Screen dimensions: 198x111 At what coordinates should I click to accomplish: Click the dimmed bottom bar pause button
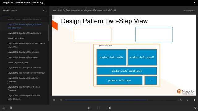(x=99, y=108)
